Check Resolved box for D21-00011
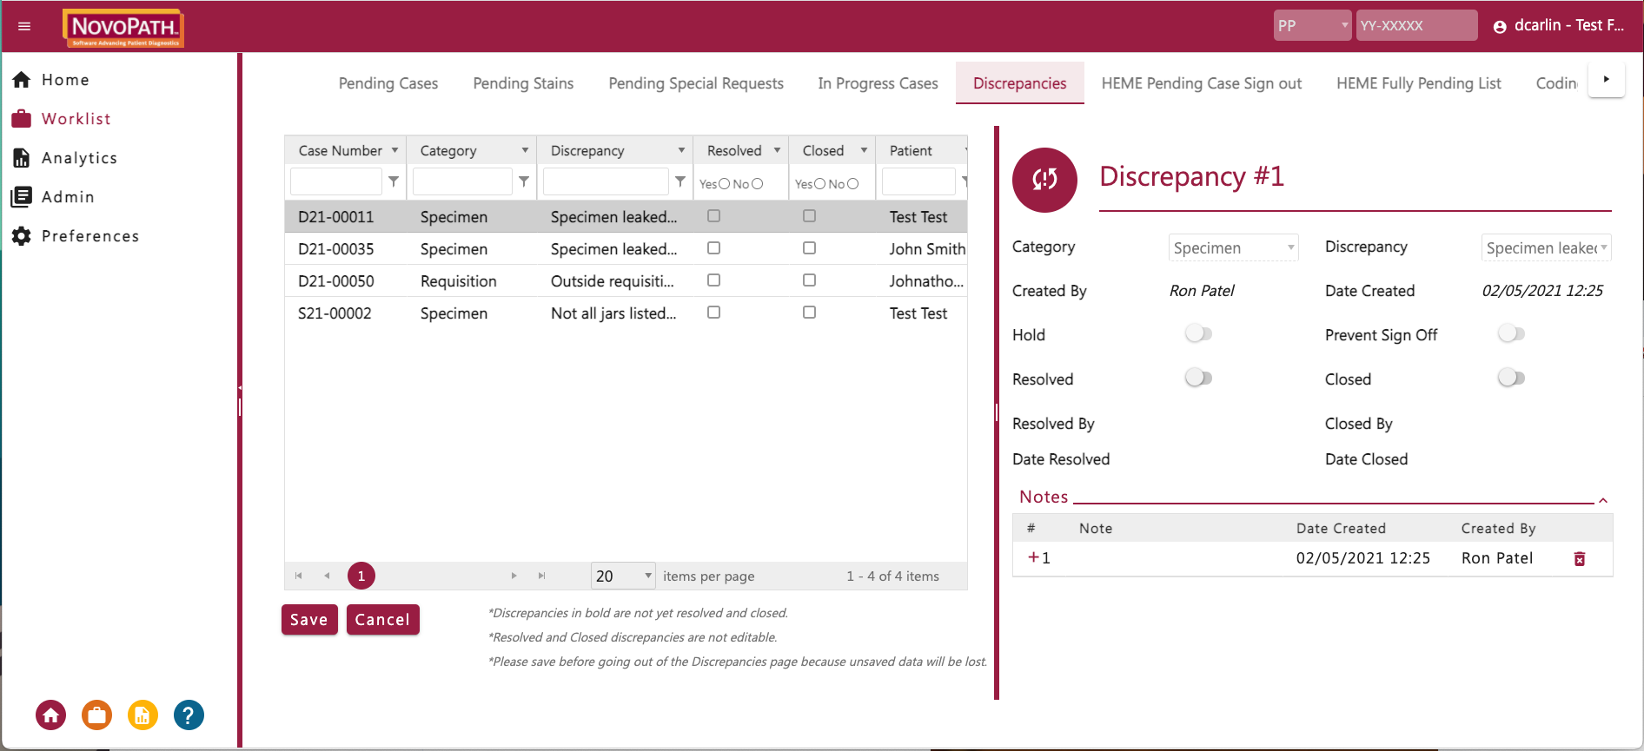The height and width of the screenshot is (751, 1644). (714, 216)
